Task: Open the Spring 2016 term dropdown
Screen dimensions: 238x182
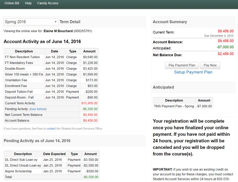Action: [x=31, y=22]
